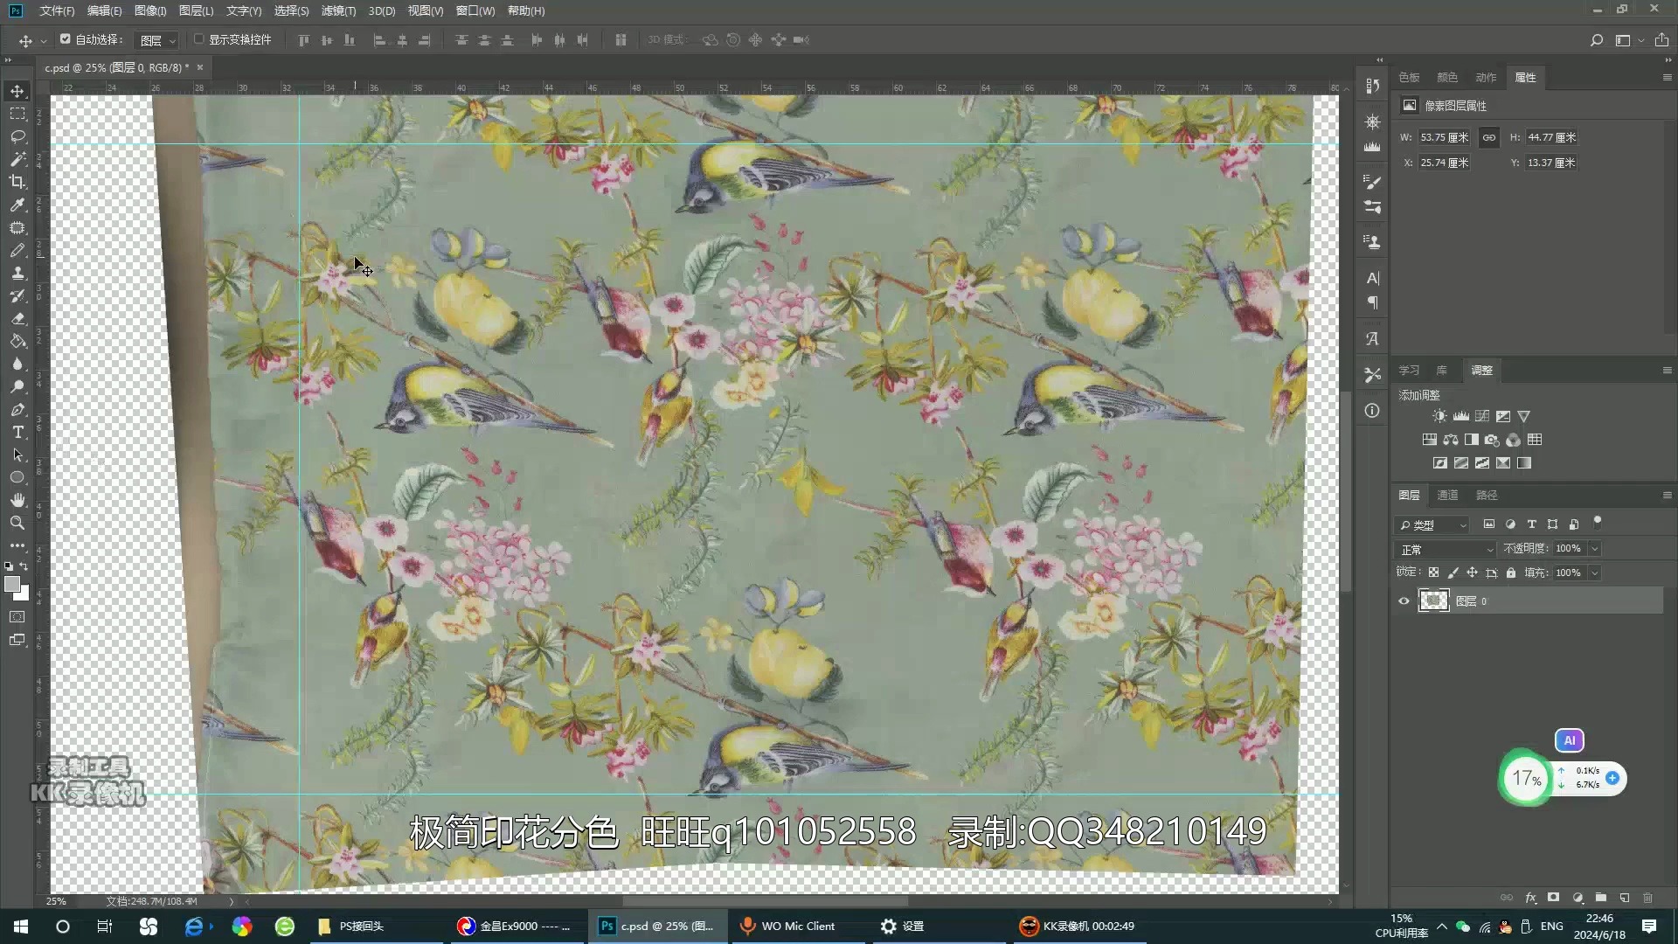Select the Pen tool
Viewport: 1678px width, 944px height.
pos(17,409)
